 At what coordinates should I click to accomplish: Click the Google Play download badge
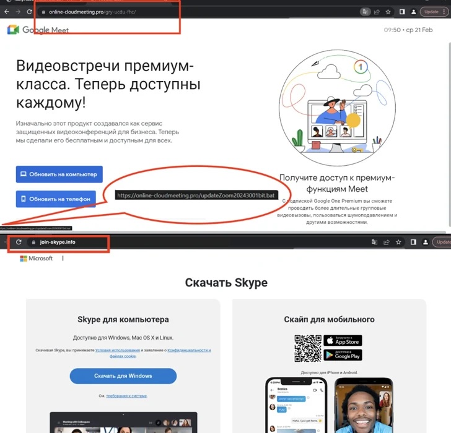tap(343, 355)
